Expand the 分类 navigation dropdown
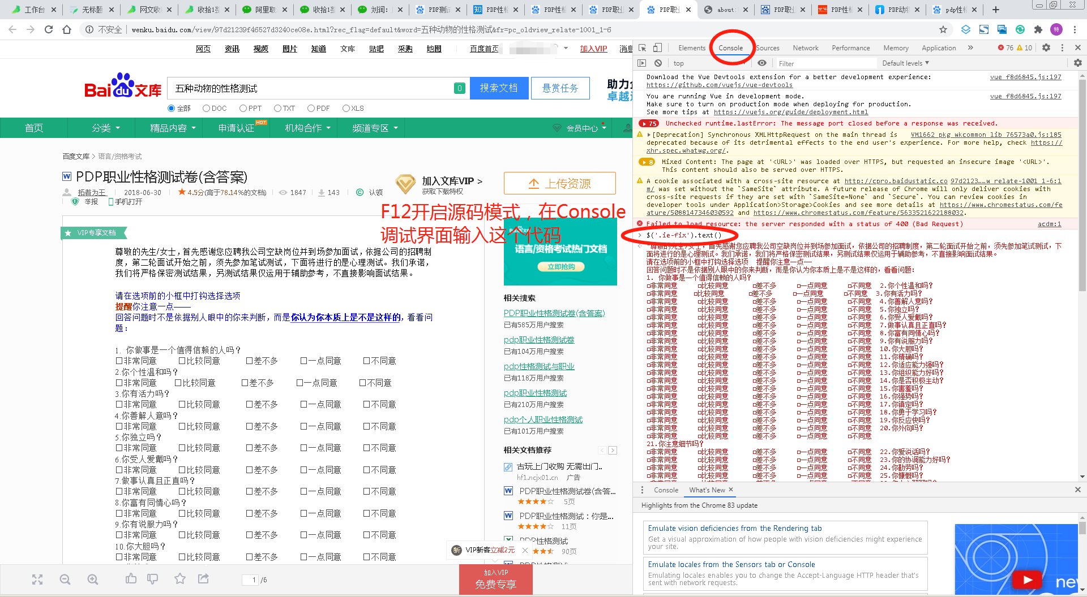The width and height of the screenshot is (1087, 597). click(106, 128)
